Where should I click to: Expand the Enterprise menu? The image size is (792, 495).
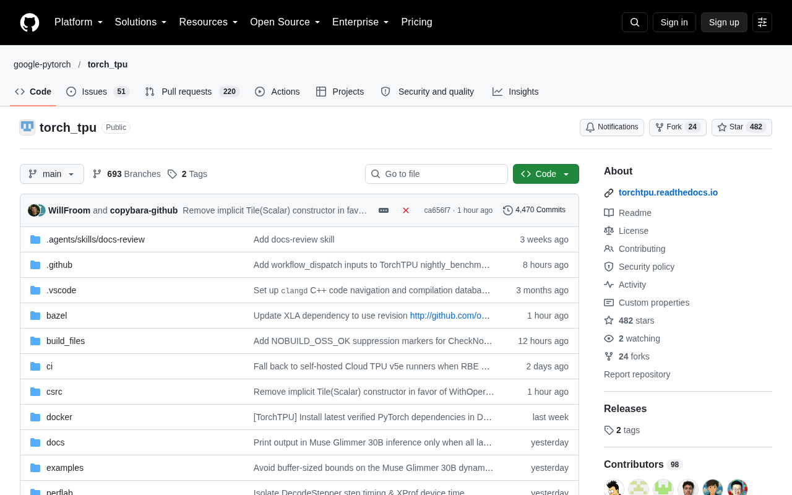pyautogui.click(x=361, y=22)
